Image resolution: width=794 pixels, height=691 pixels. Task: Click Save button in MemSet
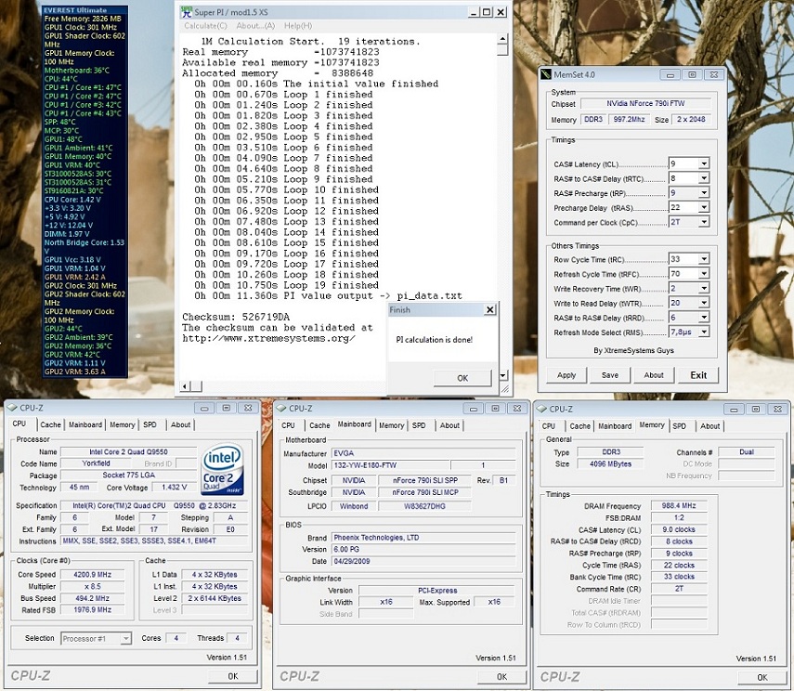(610, 375)
